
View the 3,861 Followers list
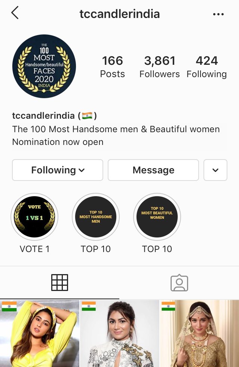point(159,67)
